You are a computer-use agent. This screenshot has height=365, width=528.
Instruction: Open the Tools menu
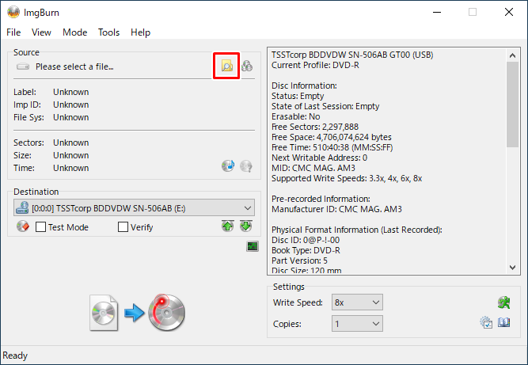[108, 32]
